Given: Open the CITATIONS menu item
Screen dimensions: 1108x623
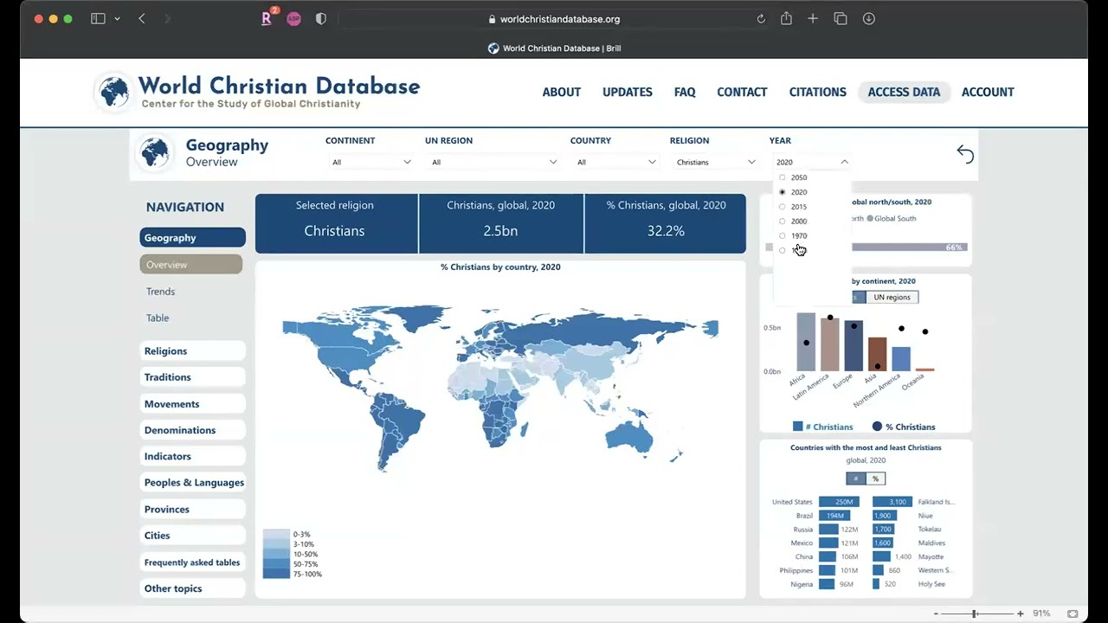Looking at the screenshot, I should [x=818, y=92].
